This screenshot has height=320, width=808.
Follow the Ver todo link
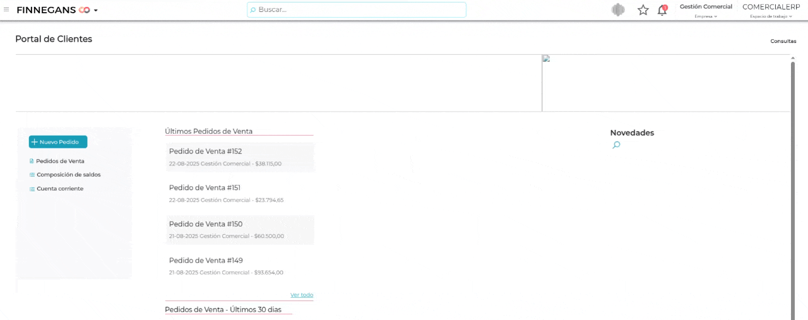point(301,295)
